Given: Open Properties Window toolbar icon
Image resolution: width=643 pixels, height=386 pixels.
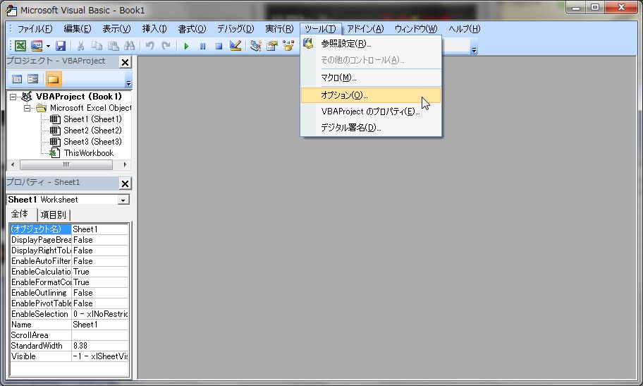Looking at the screenshot, I should point(272,46).
